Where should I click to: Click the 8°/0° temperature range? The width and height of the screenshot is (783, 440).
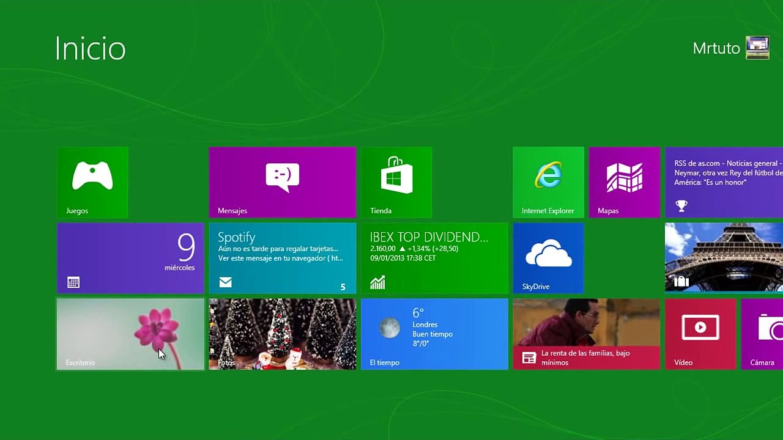[x=421, y=344]
